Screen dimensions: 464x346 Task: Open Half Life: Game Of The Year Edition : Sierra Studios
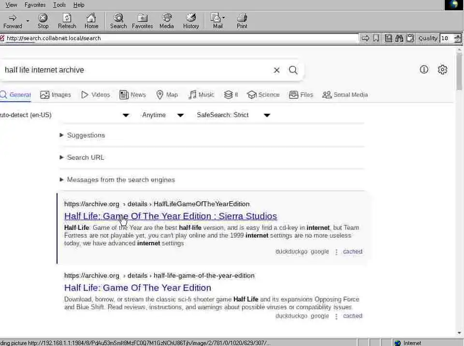pos(171,216)
